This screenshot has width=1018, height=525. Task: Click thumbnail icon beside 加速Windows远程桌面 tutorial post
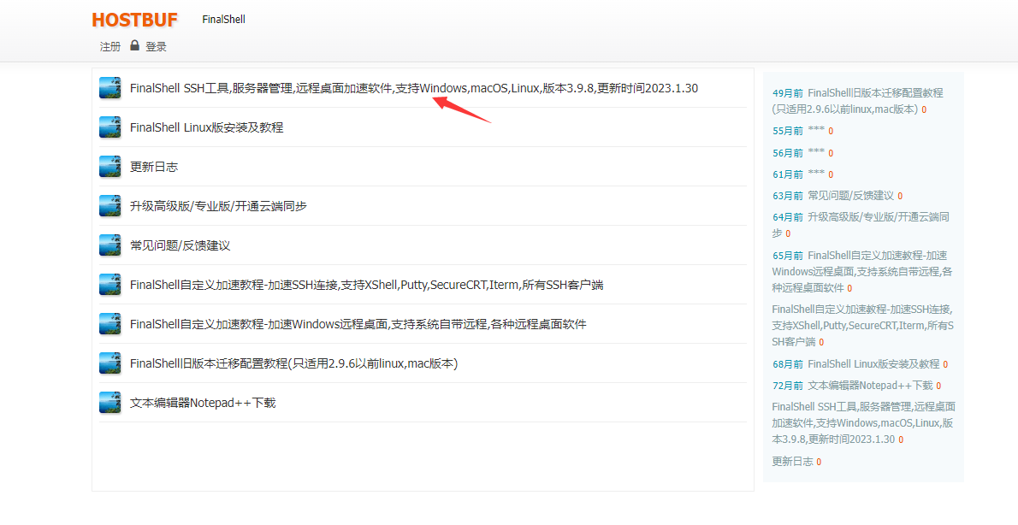point(109,323)
